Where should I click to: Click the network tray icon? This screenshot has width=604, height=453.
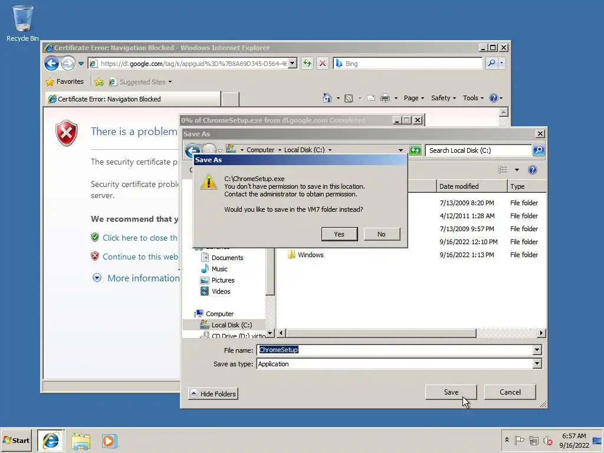pos(533,440)
